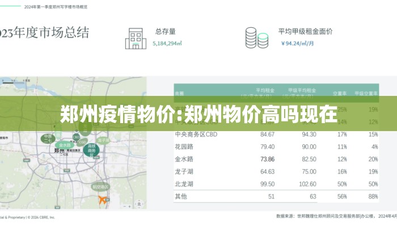Viewport: 397px width, 227px height.
Task: Click the 中央商务区CBD row label
Action: click(196, 134)
